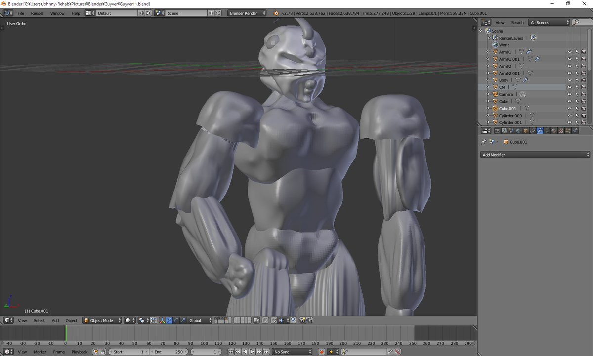Select the Scale manipulator icon

pyautogui.click(x=183, y=320)
